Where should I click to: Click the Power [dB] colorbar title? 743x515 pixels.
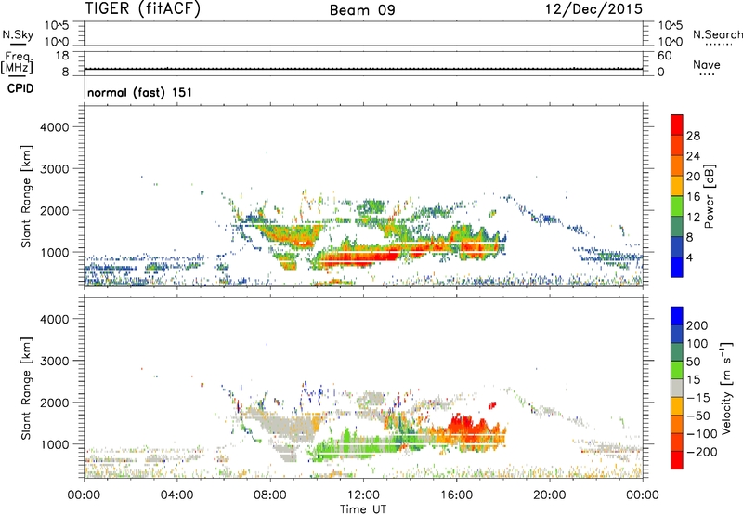click(710, 196)
